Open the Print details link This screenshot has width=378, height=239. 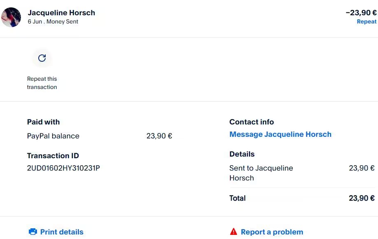tap(62, 232)
